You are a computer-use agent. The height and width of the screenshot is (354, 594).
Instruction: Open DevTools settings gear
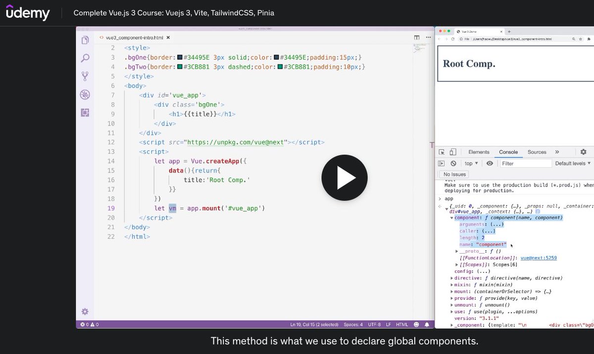pyautogui.click(x=583, y=152)
